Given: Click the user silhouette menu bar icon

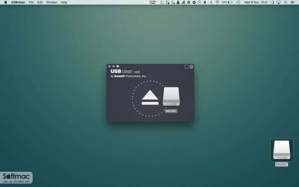Looking at the screenshot, I should [178, 2].
